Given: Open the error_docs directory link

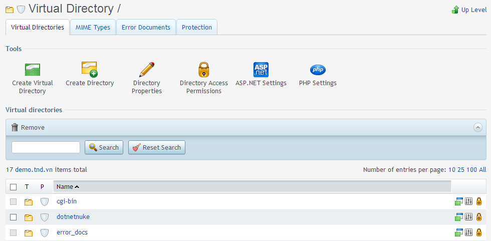Looking at the screenshot, I should [x=72, y=232].
